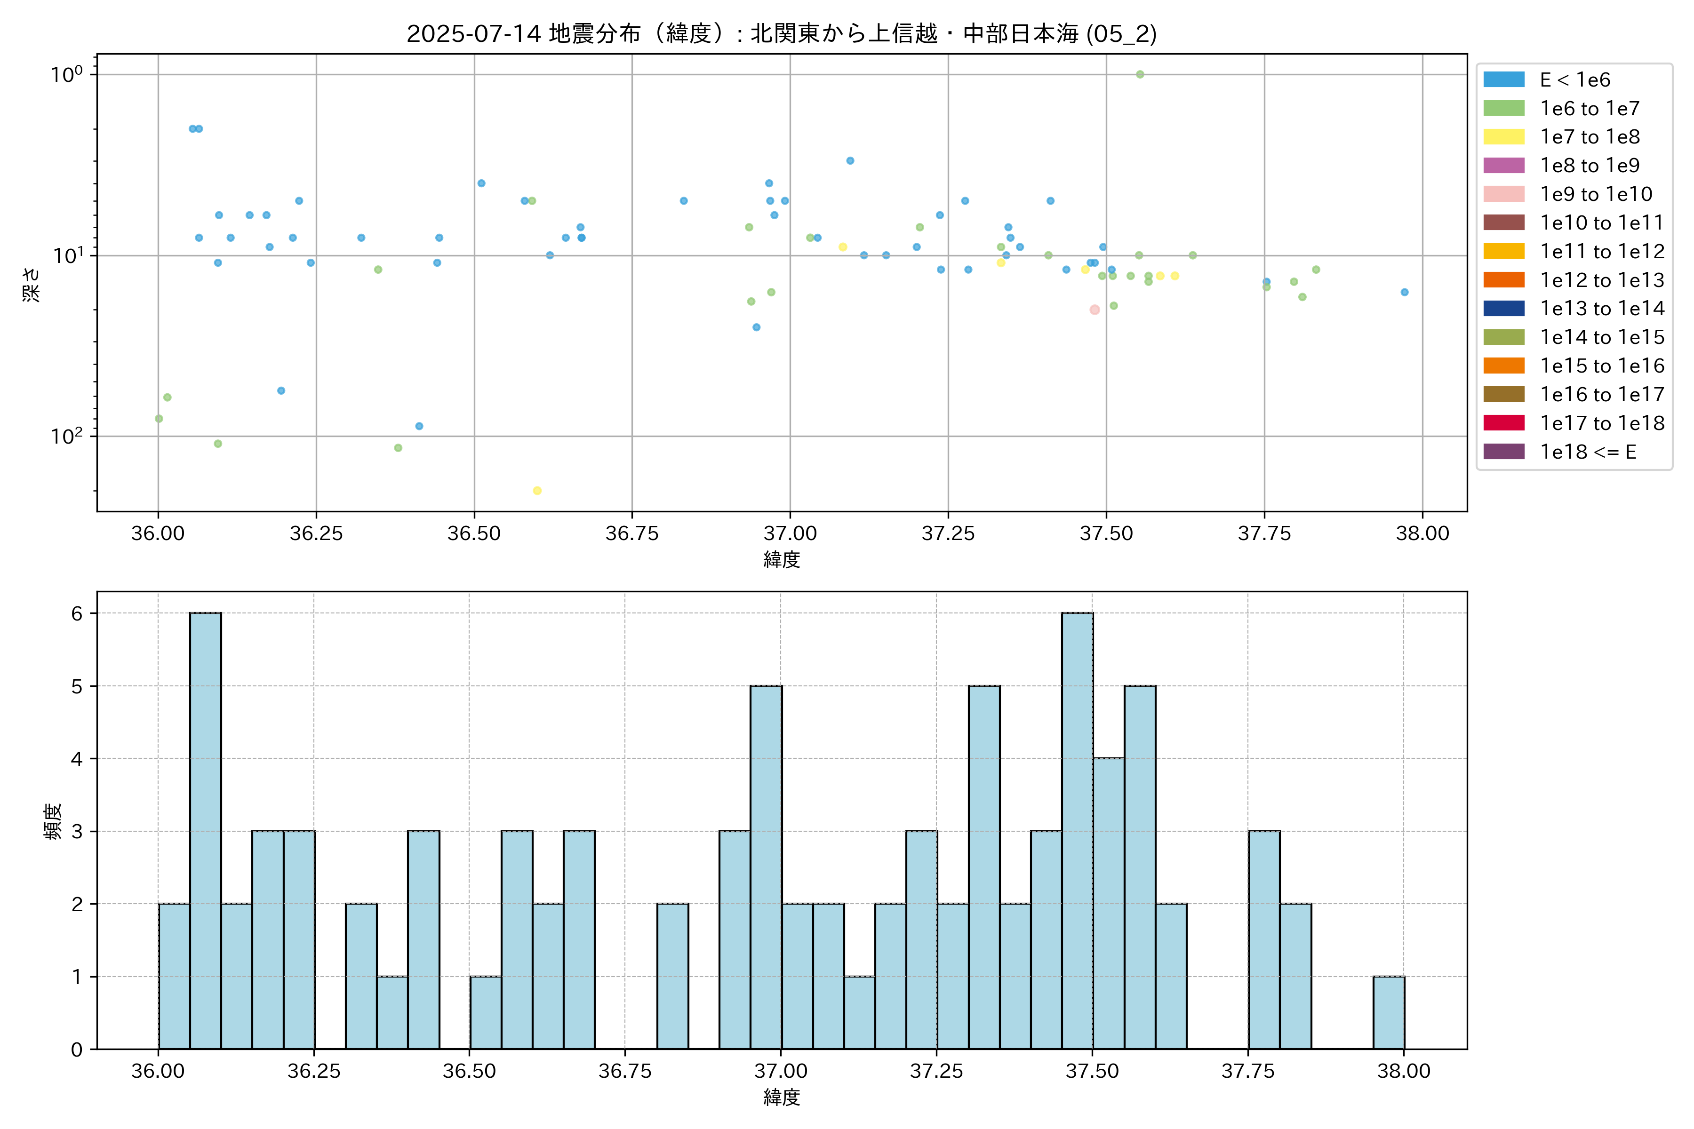Click the 緯度 label under the histogram

782,1097
